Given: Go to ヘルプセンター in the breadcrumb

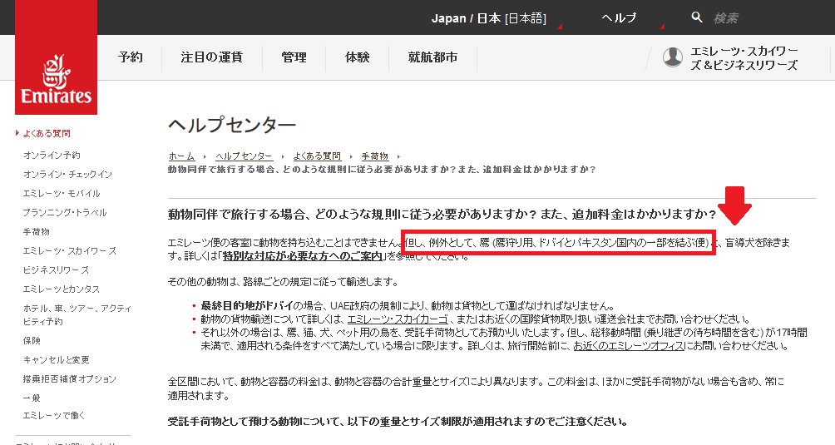Looking at the screenshot, I should click(x=244, y=156).
